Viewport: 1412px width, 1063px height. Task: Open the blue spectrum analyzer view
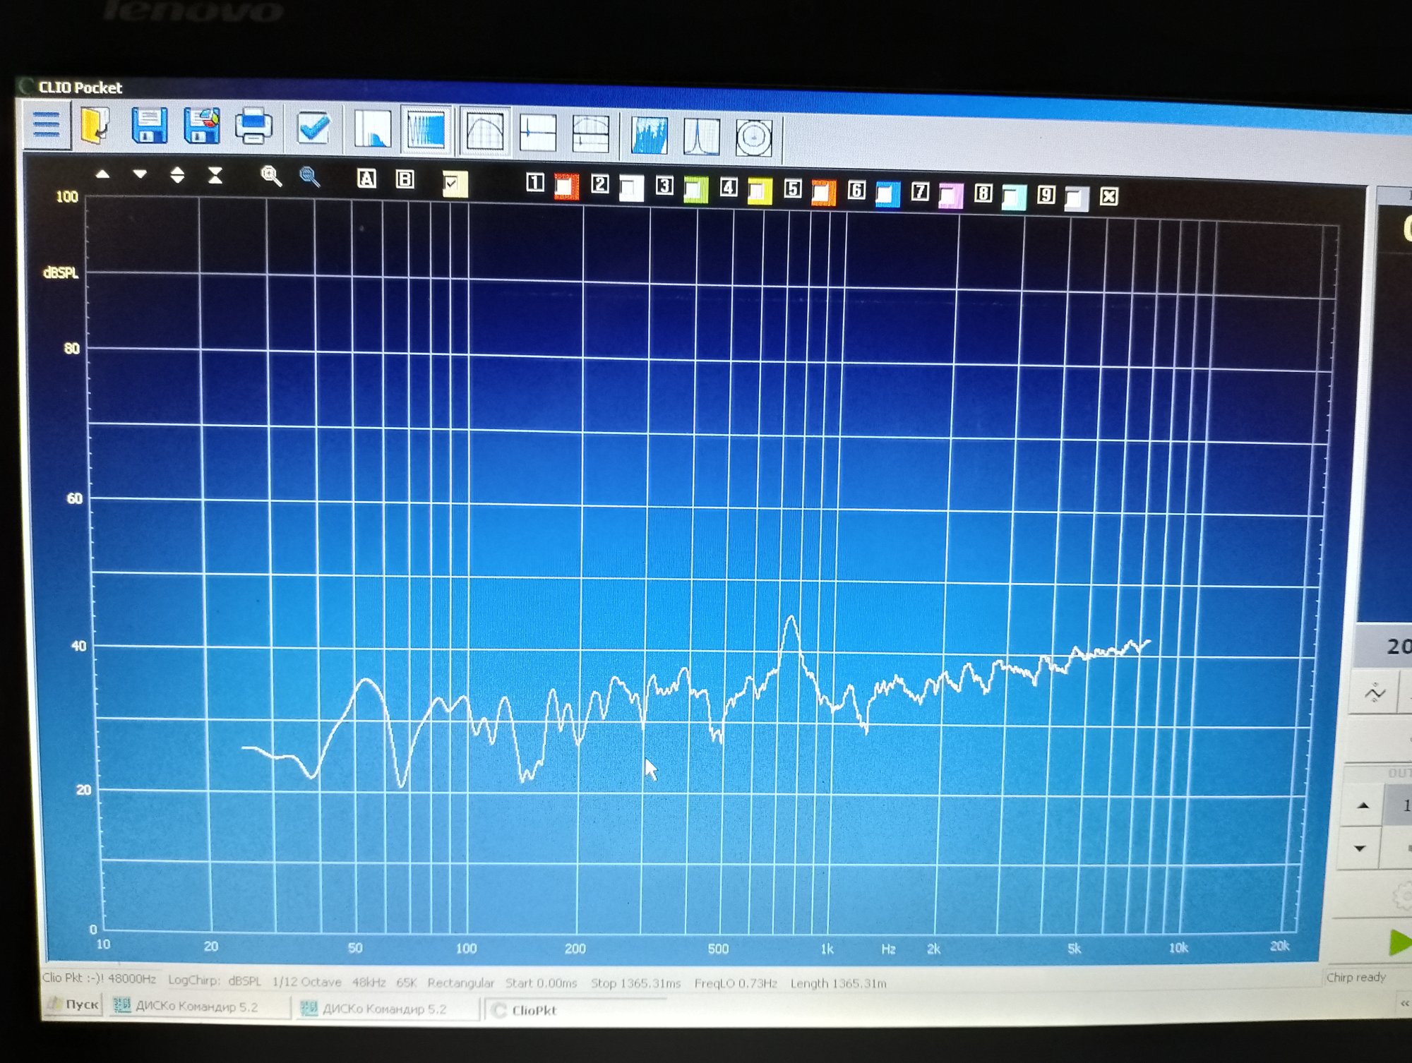click(650, 136)
